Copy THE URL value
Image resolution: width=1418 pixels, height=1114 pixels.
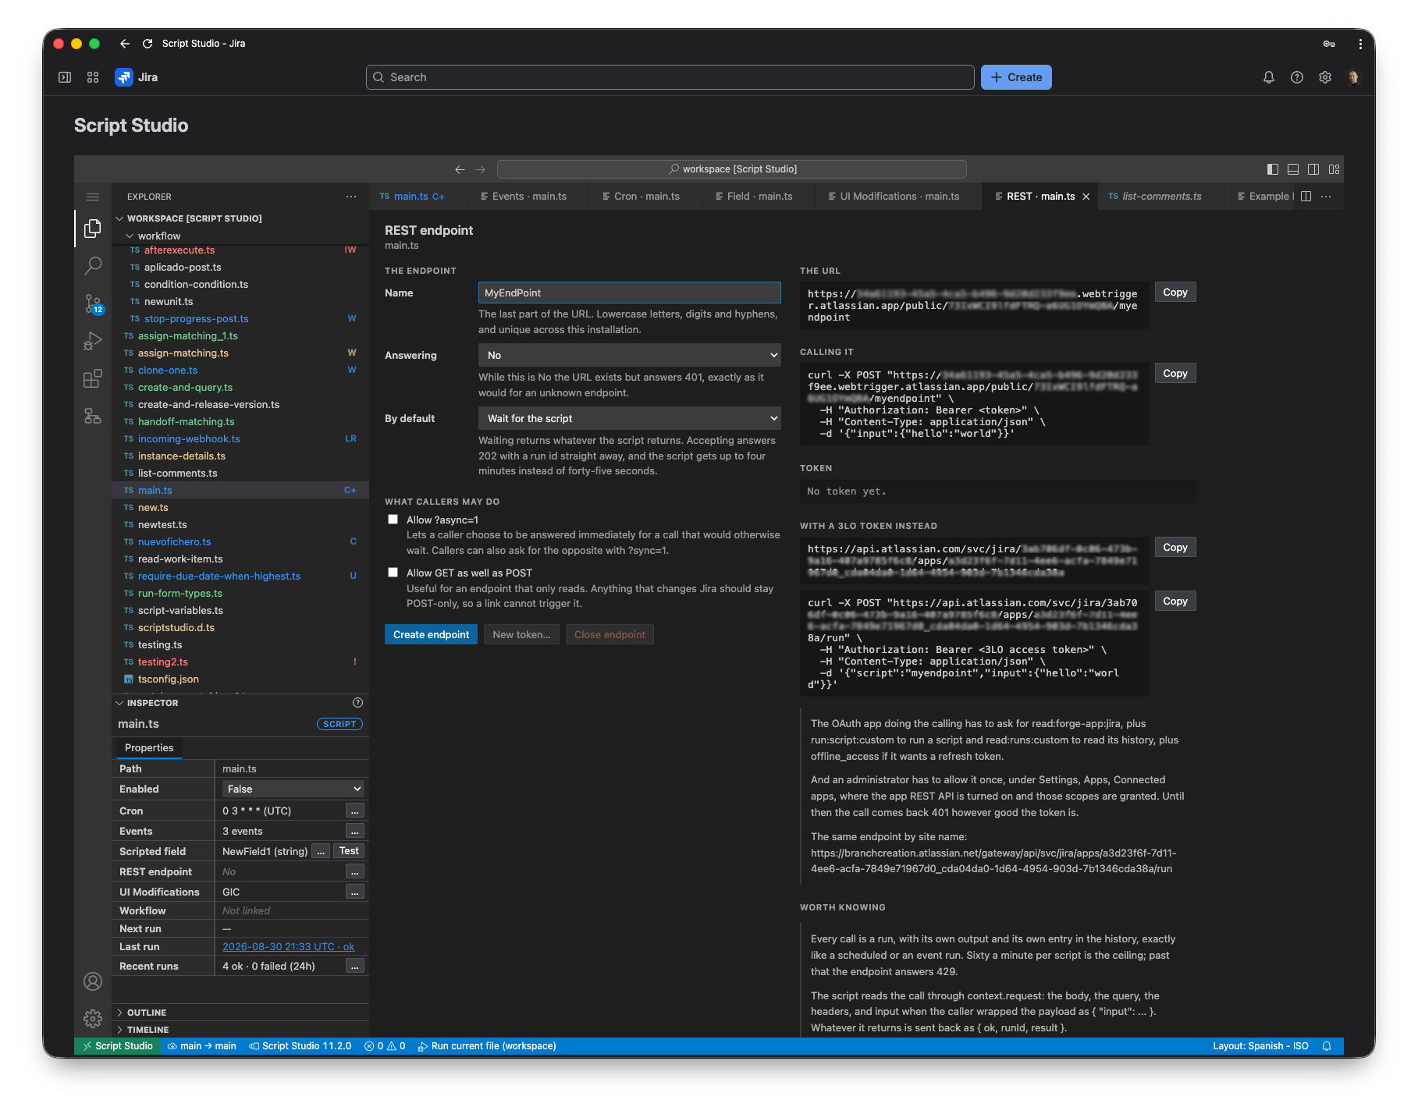pyautogui.click(x=1175, y=292)
